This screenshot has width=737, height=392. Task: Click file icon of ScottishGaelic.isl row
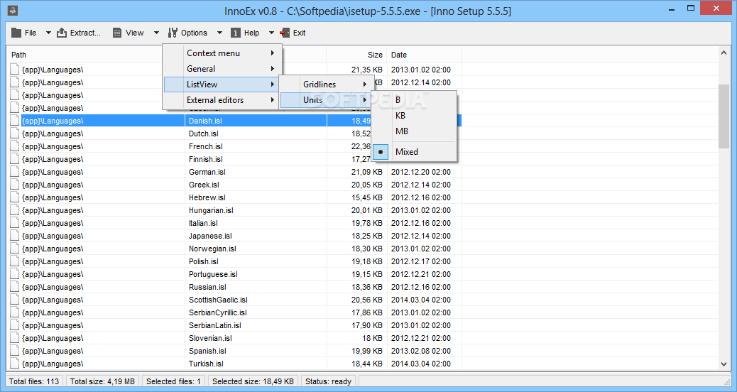click(x=15, y=300)
